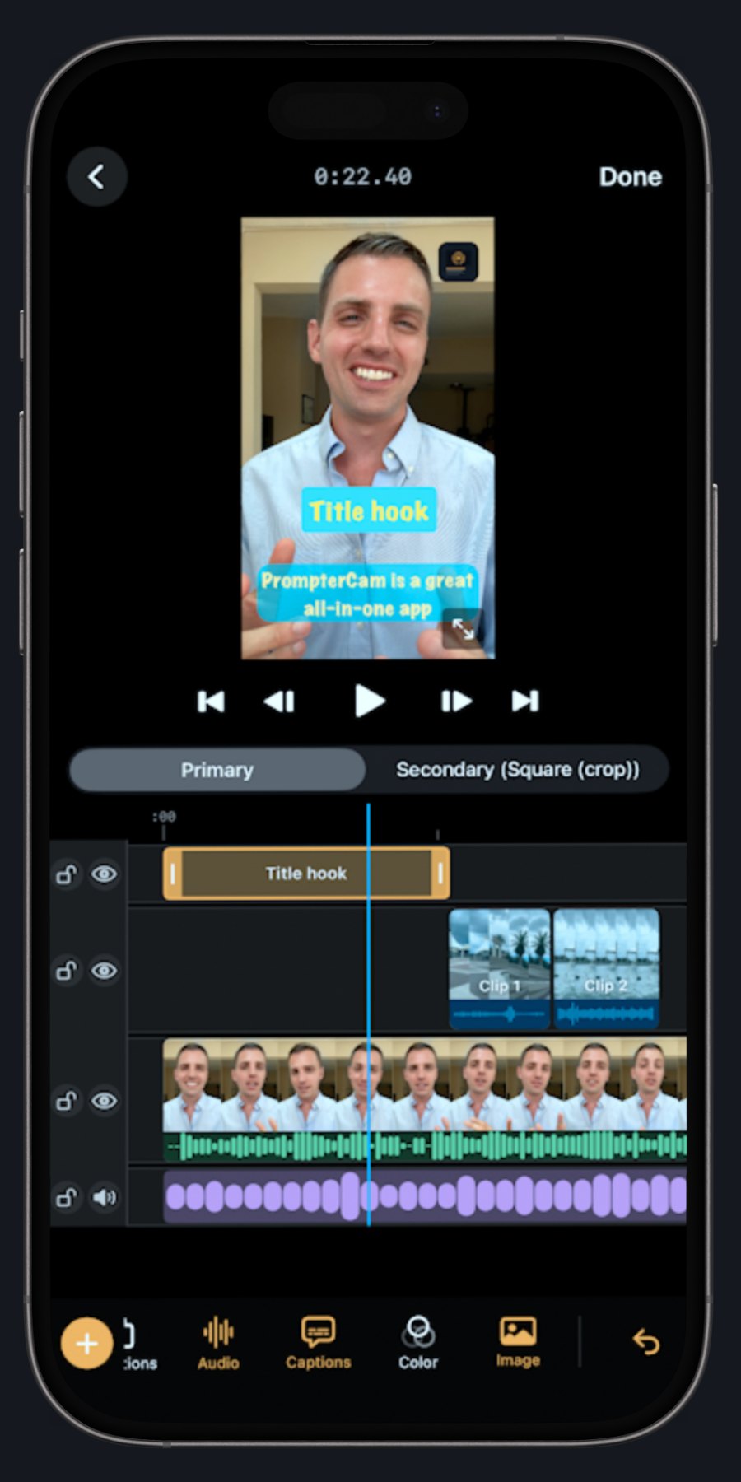Screen dimensions: 741x1482
Task: Skip to the start of the video
Action: pos(211,701)
